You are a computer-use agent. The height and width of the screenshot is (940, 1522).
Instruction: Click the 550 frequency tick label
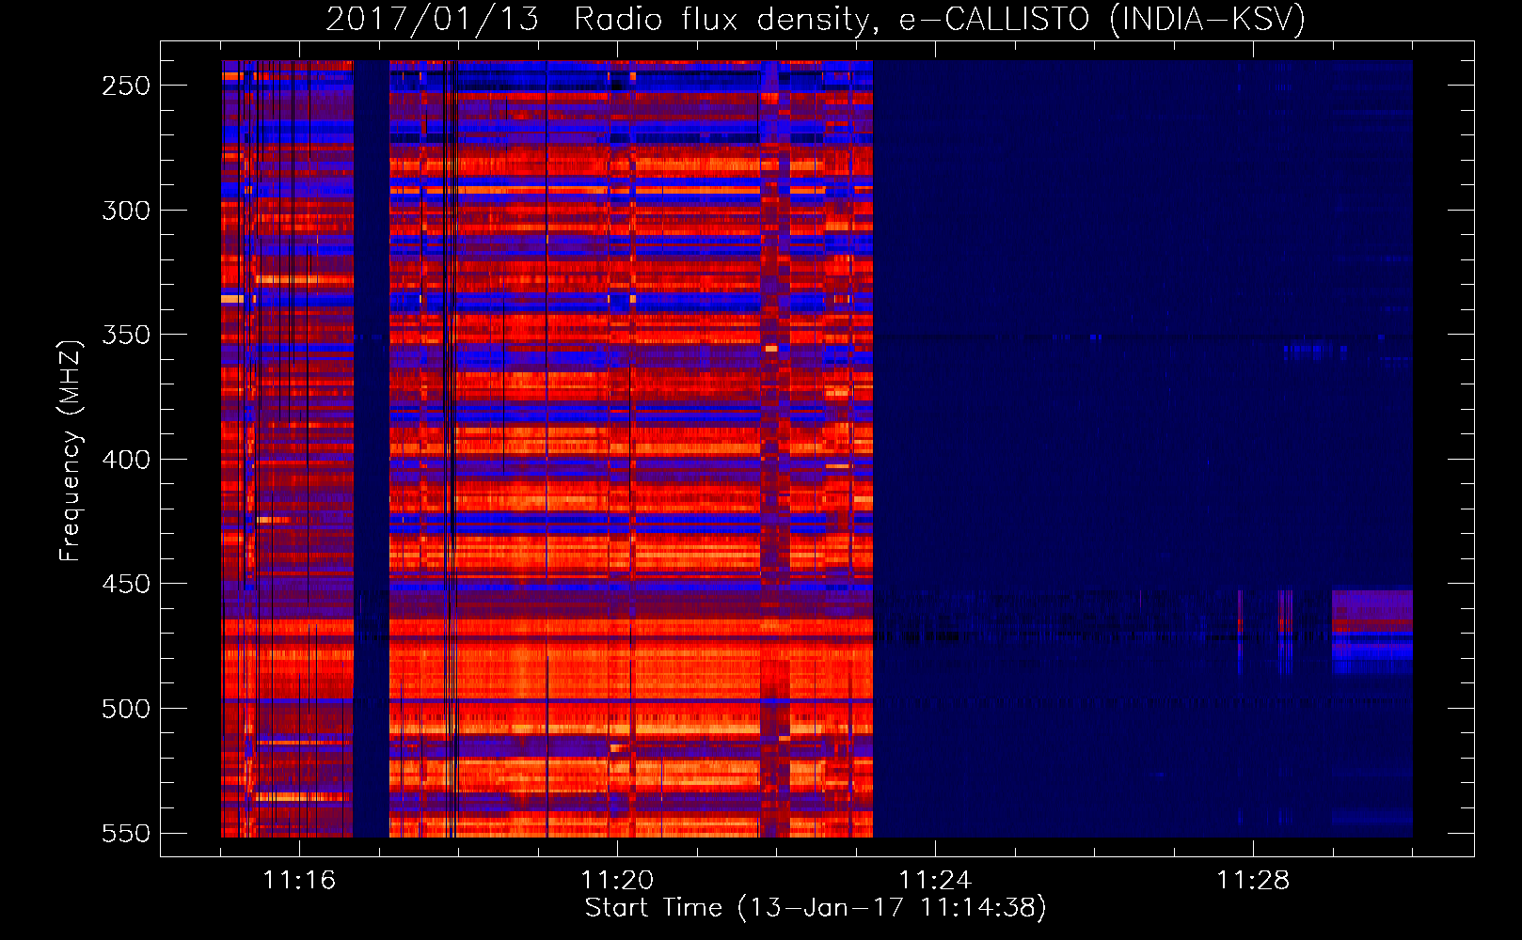[x=126, y=833]
